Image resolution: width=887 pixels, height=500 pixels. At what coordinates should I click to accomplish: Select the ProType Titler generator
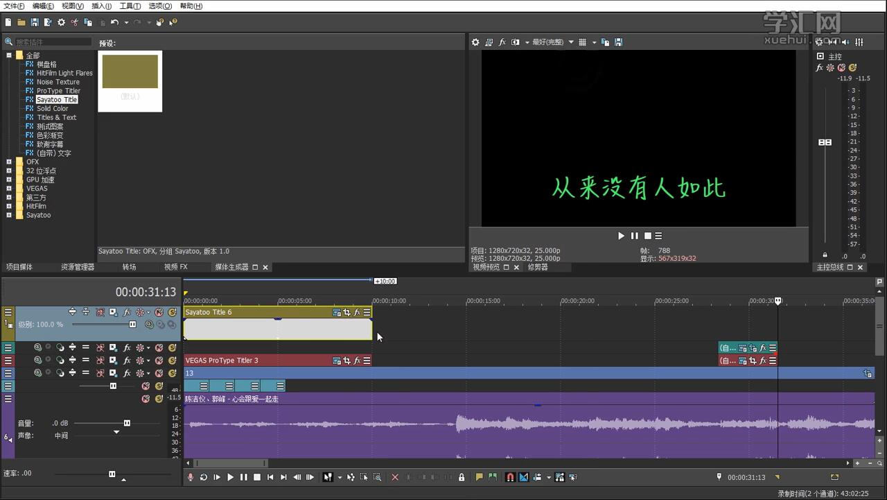(58, 91)
